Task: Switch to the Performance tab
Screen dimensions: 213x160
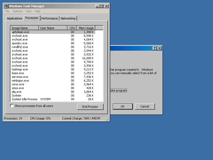Action: (x=50, y=18)
